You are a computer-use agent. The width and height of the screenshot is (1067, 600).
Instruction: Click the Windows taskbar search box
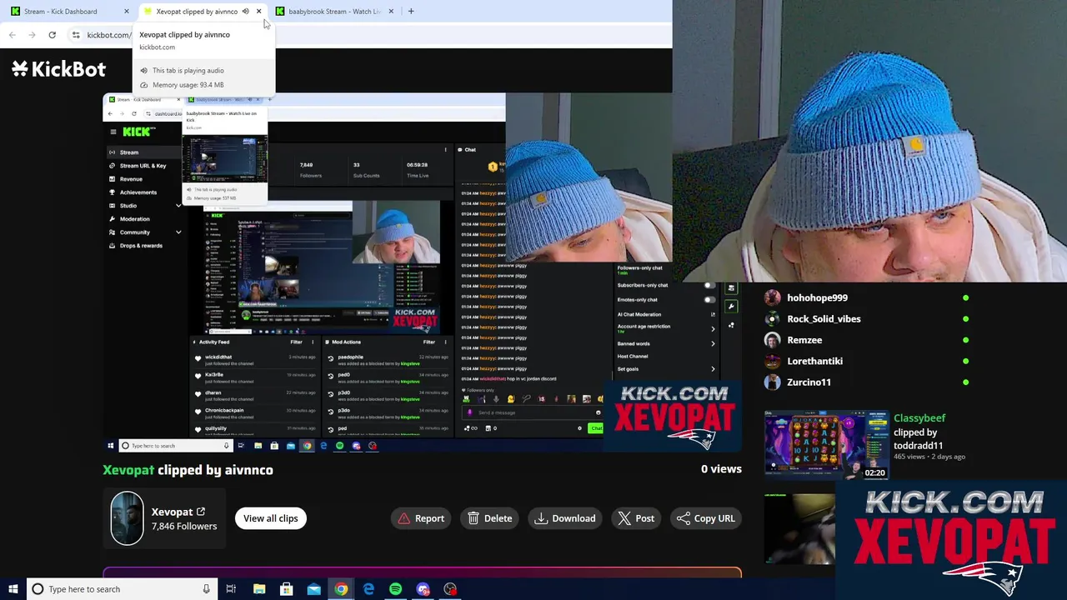[121, 589]
